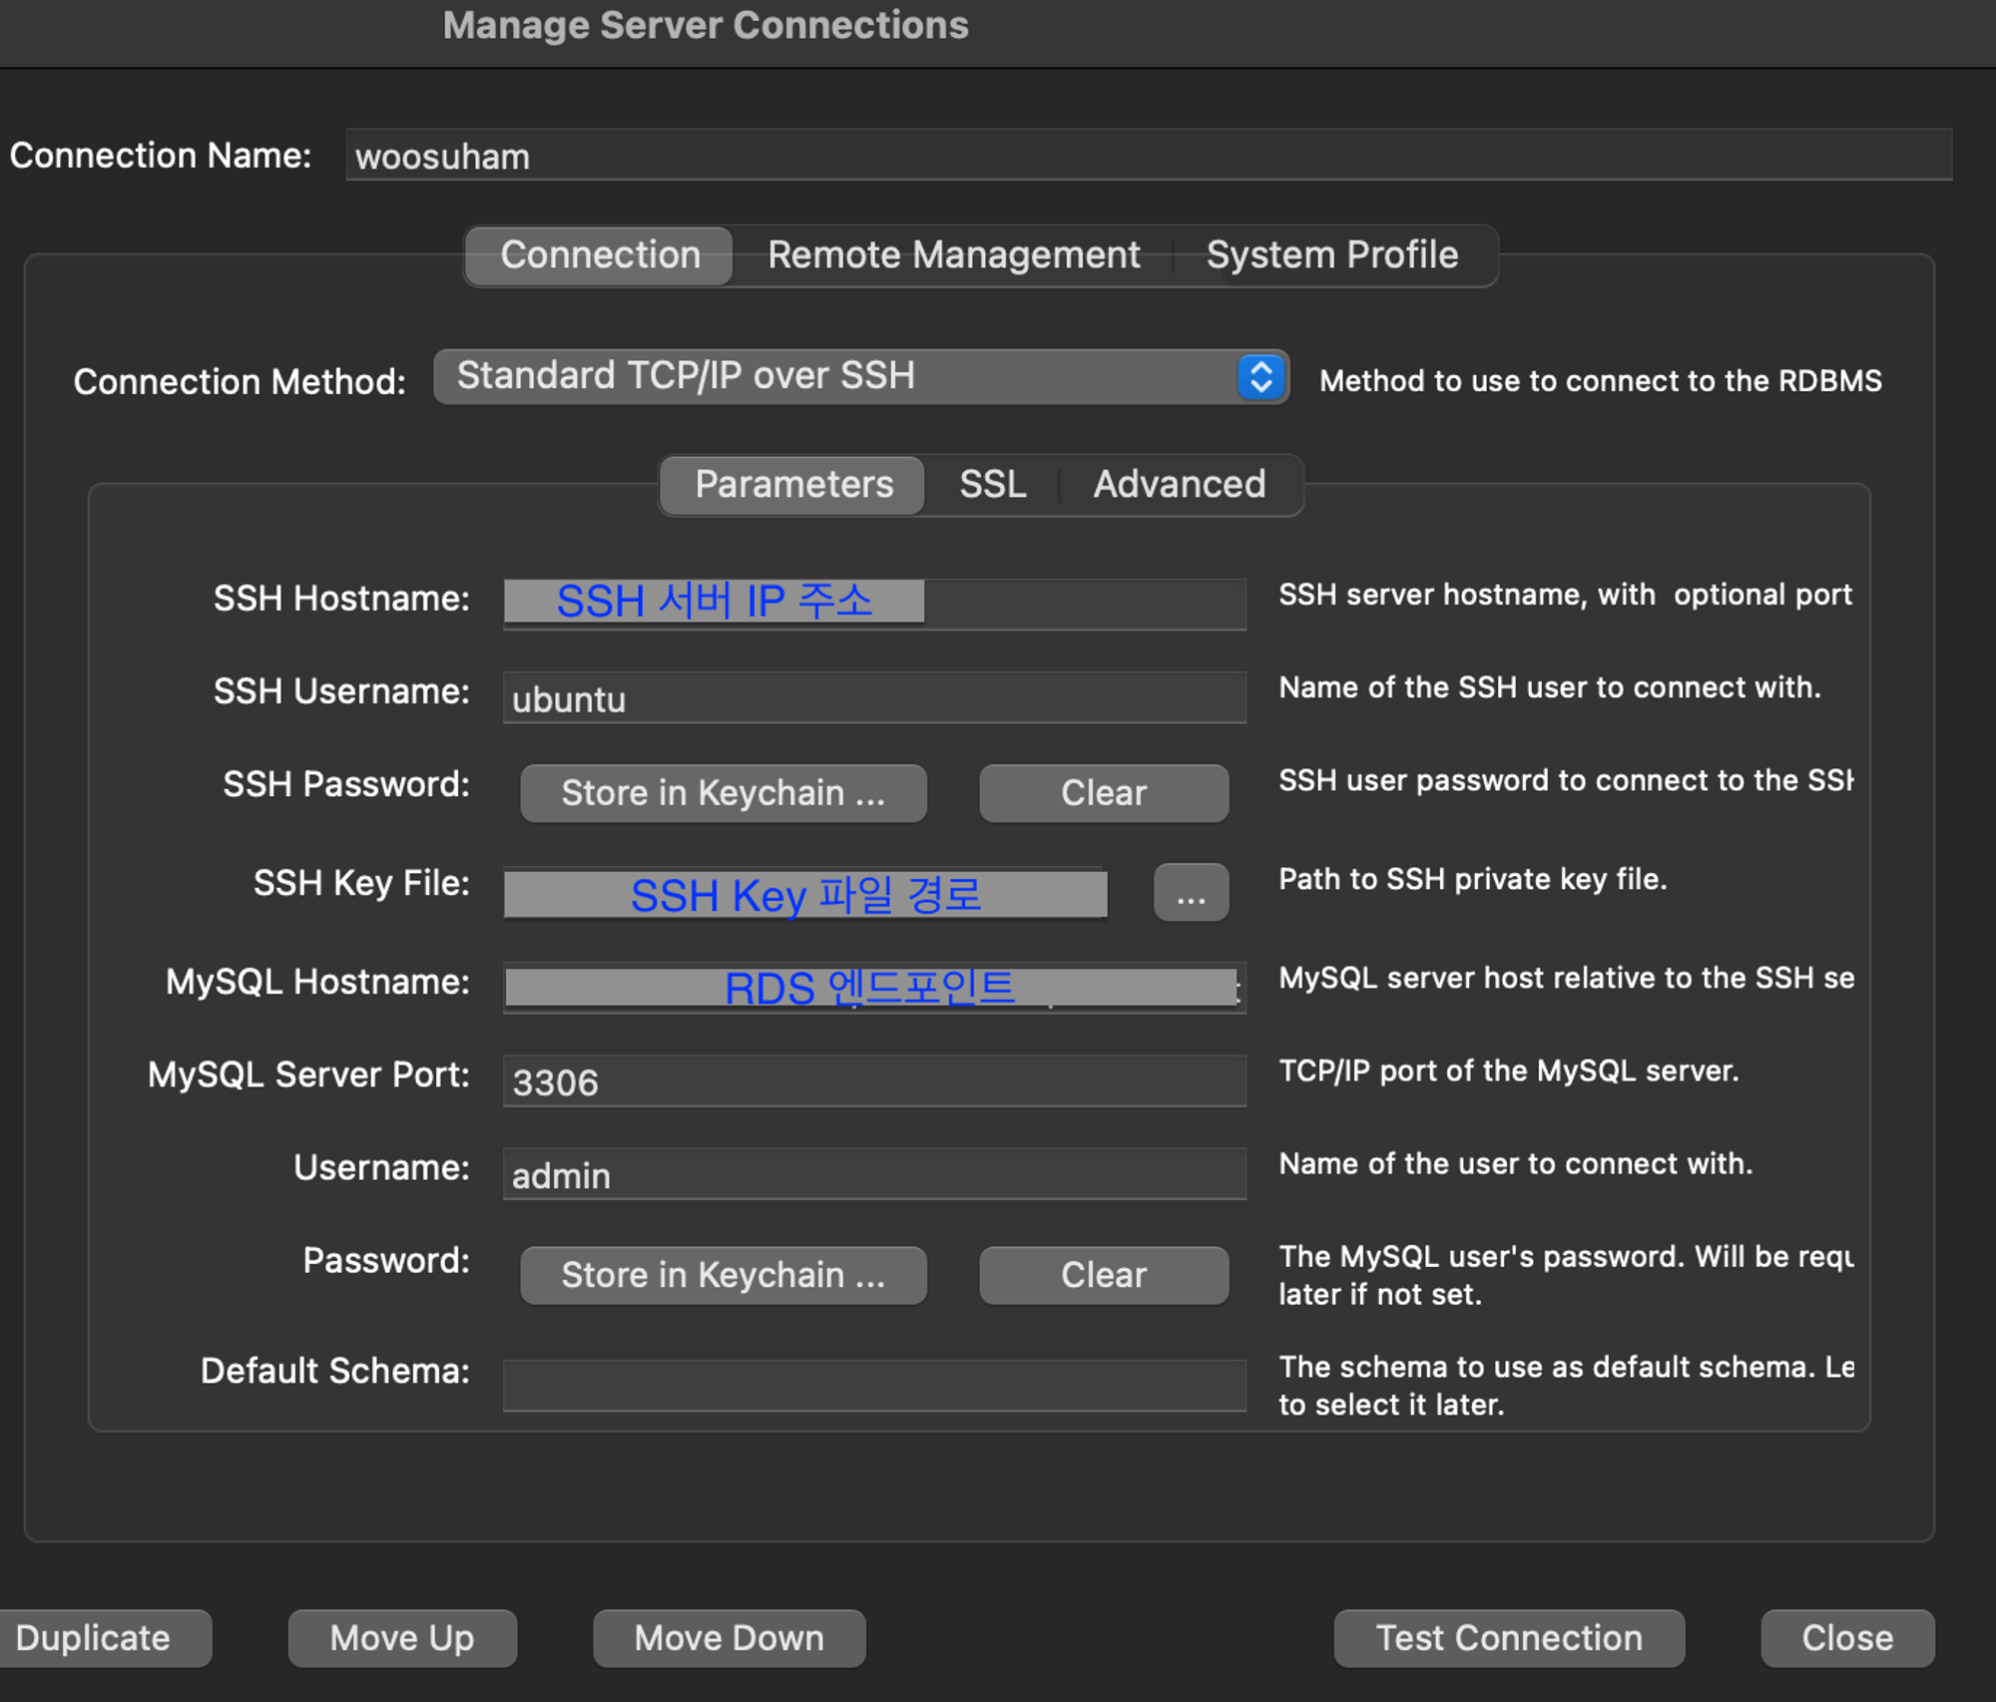Click the Default Schema input field
This screenshot has width=1996, height=1702.
[x=873, y=1385]
